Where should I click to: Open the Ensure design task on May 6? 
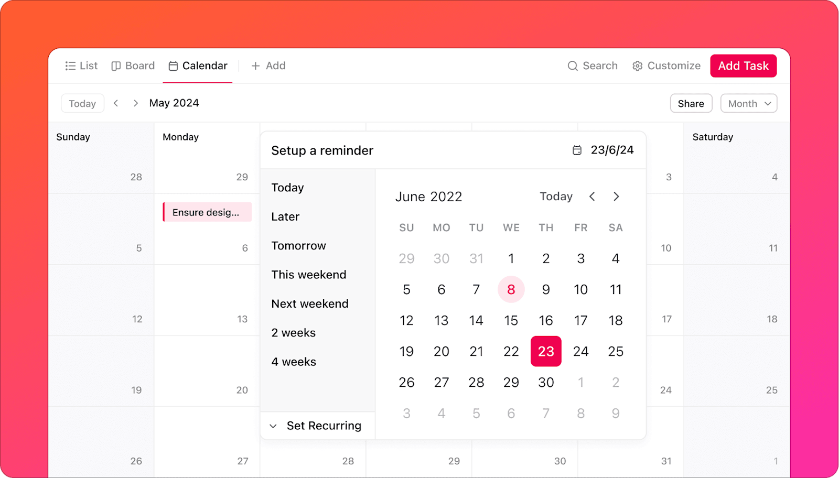pos(207,212)
